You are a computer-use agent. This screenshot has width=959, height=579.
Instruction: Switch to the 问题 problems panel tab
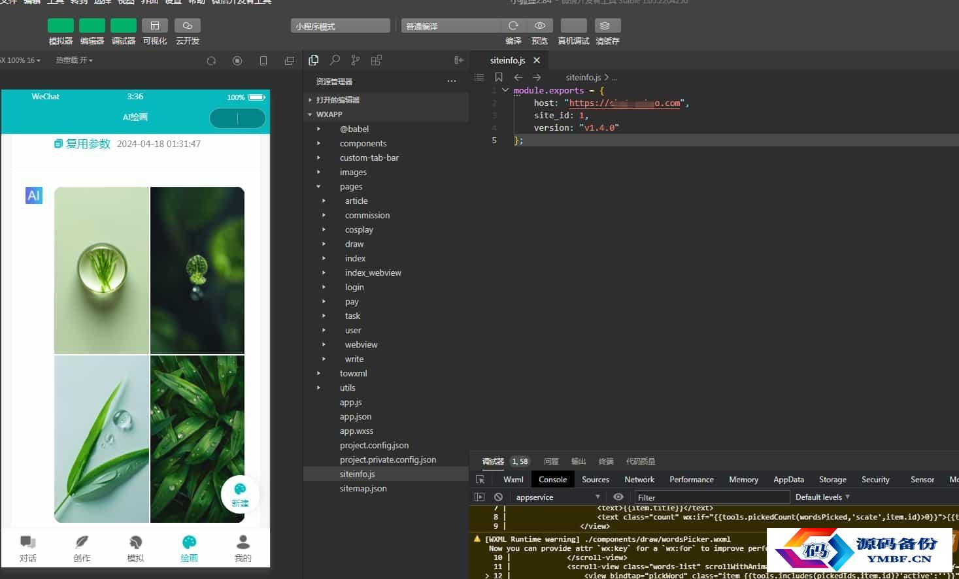(x=551, y=461)
